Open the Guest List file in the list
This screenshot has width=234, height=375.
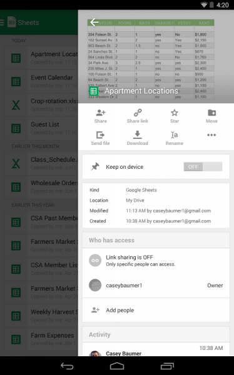click(41, 128)
